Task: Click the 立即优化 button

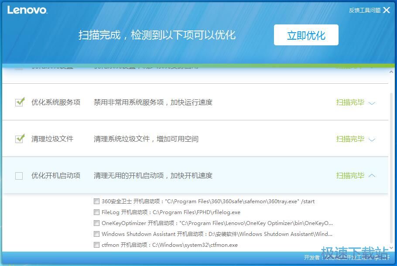Action: 306,35
